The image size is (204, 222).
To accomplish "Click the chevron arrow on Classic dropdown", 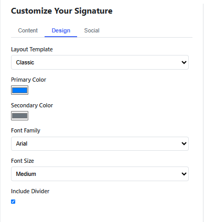I will [184, 62].
